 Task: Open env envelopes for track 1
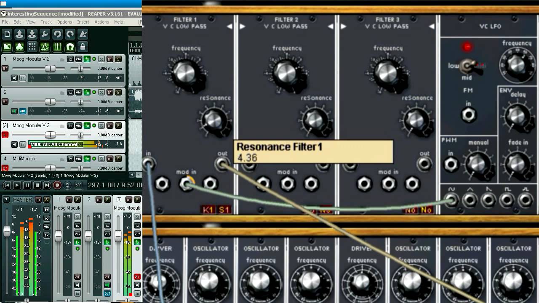coord(79,59)
